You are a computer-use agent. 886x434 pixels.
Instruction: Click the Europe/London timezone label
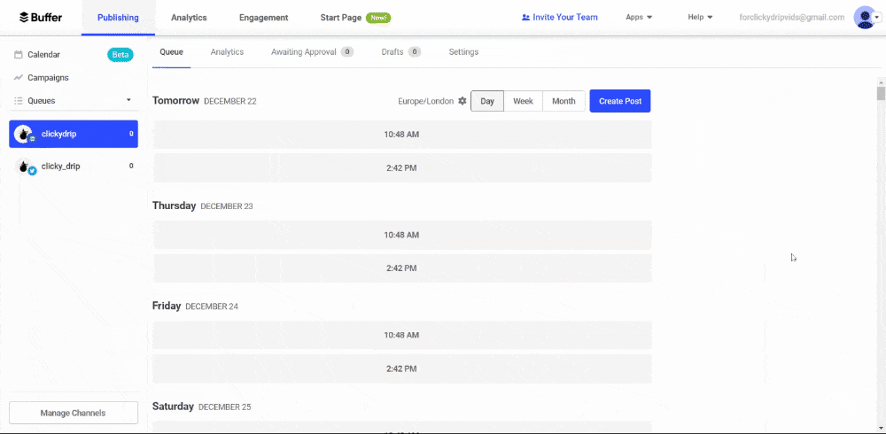425,101
